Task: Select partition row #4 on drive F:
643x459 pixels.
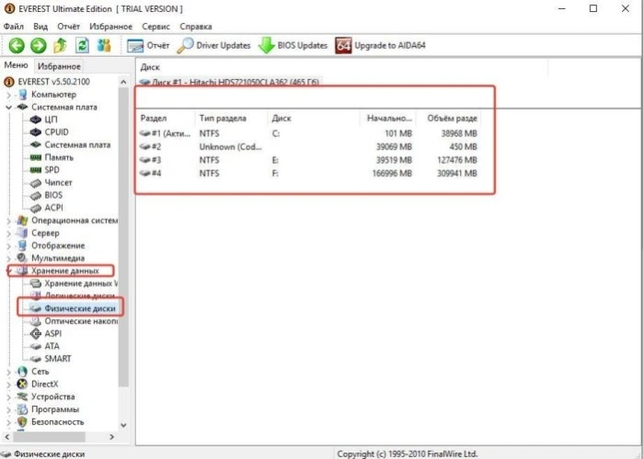Action: [x=308, y=173]
